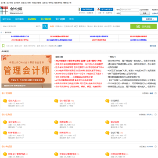This screenshot has width=158, height=158.
Task: Click the 初级会计职称考试 forum bubble icon
Action: click(5, 154)
